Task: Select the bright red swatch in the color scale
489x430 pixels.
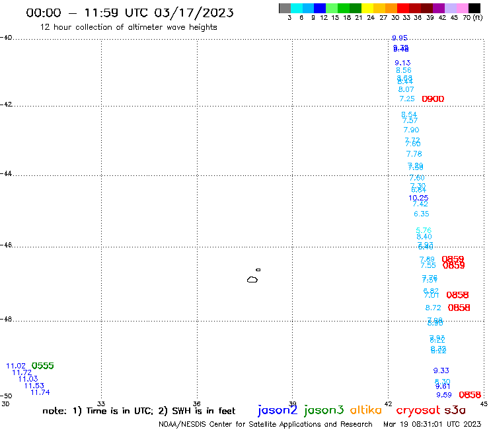Action: coord(403,8)
